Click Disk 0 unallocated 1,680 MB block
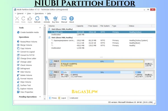 click(x=149, y=64)
